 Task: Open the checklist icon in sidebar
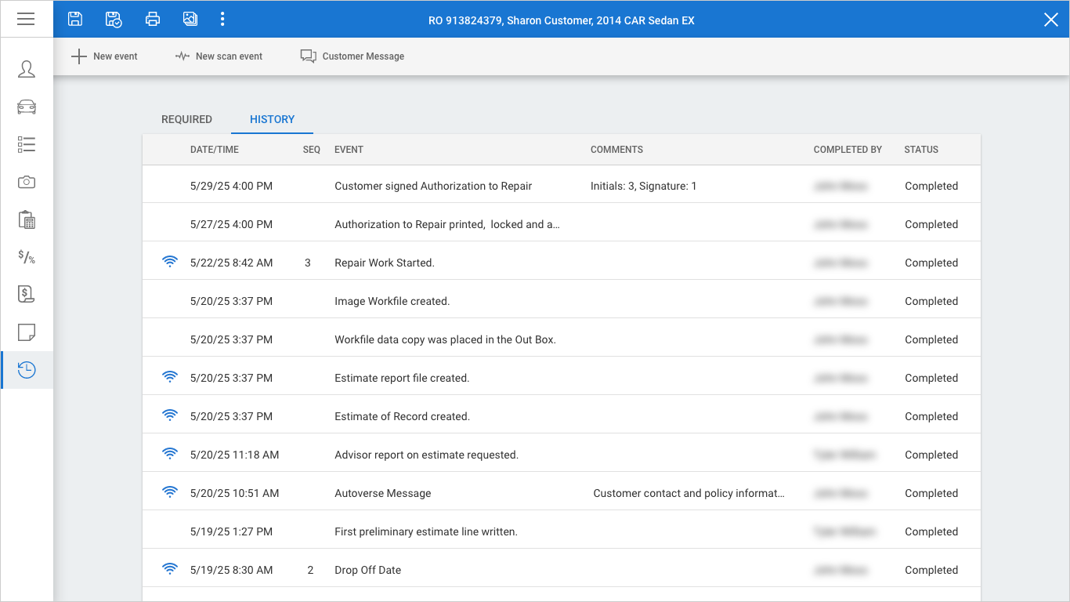[x=27, y=144]
